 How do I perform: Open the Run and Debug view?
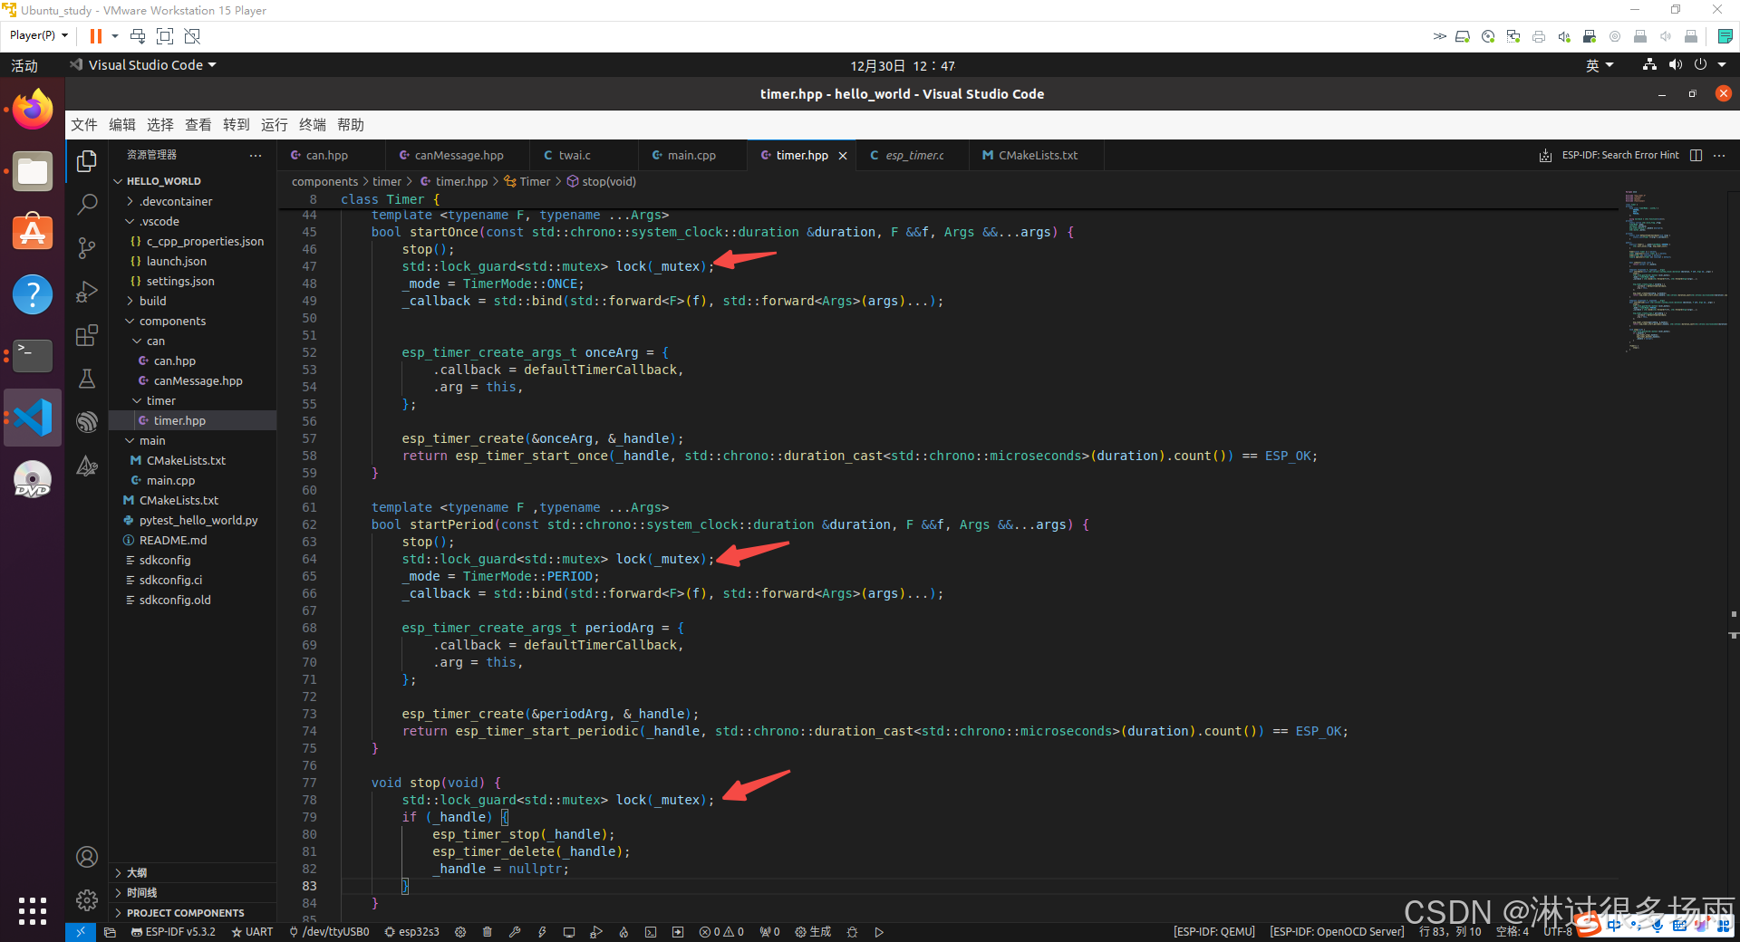87,292
